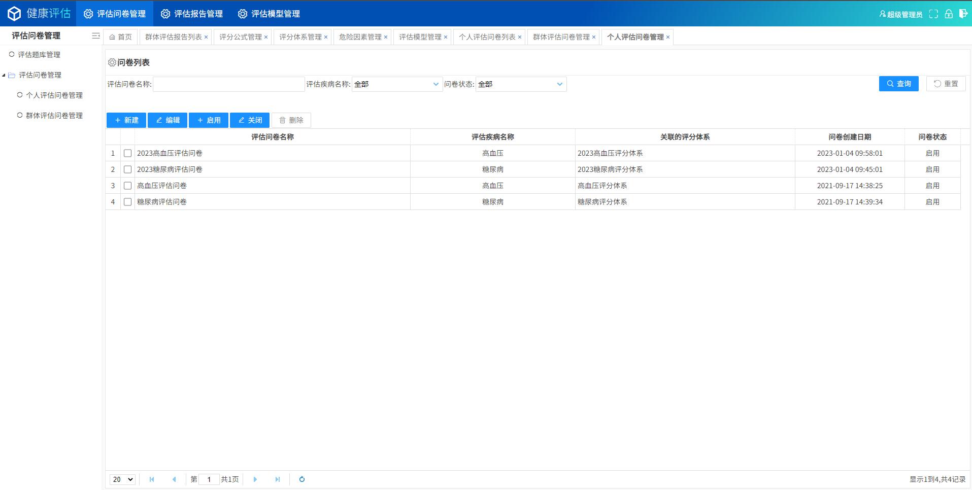Screen dimensions: 972x490
Task: Close the 群体评估问卷管理 tab
Action: coord(594,37)
